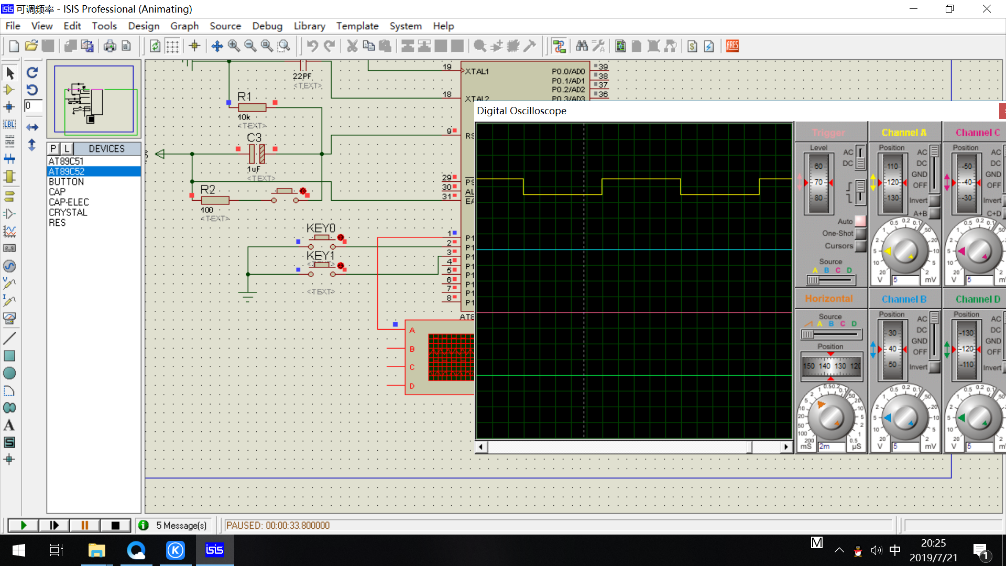
Task: Adjust the Horizontal Source slider
Action: click(830, 334)
